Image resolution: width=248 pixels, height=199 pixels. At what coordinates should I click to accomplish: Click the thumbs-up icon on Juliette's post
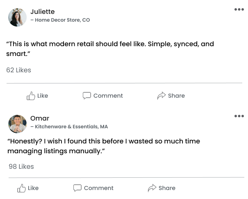(x=31, y=96)
